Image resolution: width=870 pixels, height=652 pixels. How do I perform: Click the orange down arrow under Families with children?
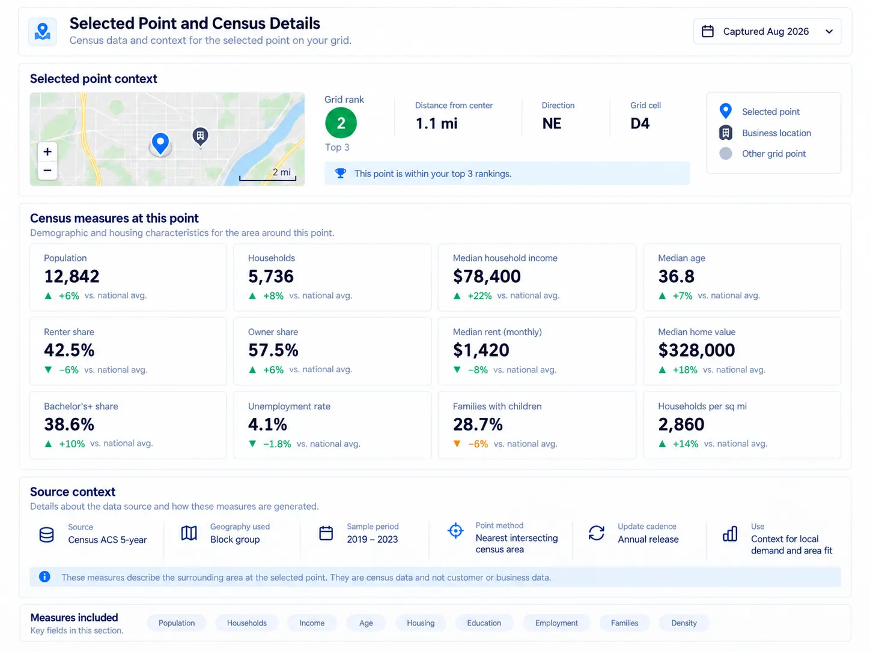[x=457, y=444]
